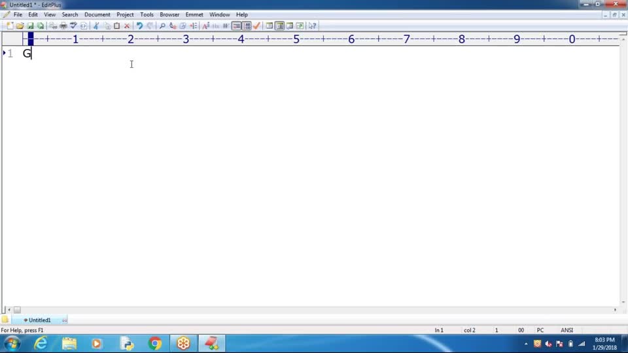628x353 pixels.
Task: Open the Project menu
Action: (x=125, y=15)
